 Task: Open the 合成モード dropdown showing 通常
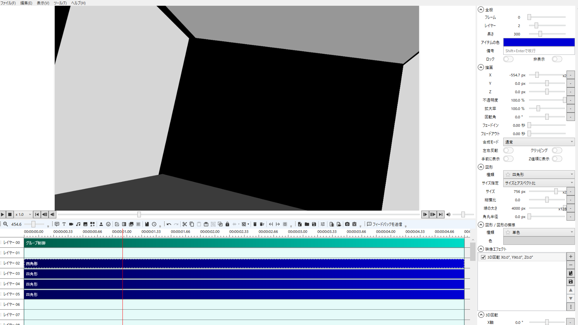tap(539, 142)
